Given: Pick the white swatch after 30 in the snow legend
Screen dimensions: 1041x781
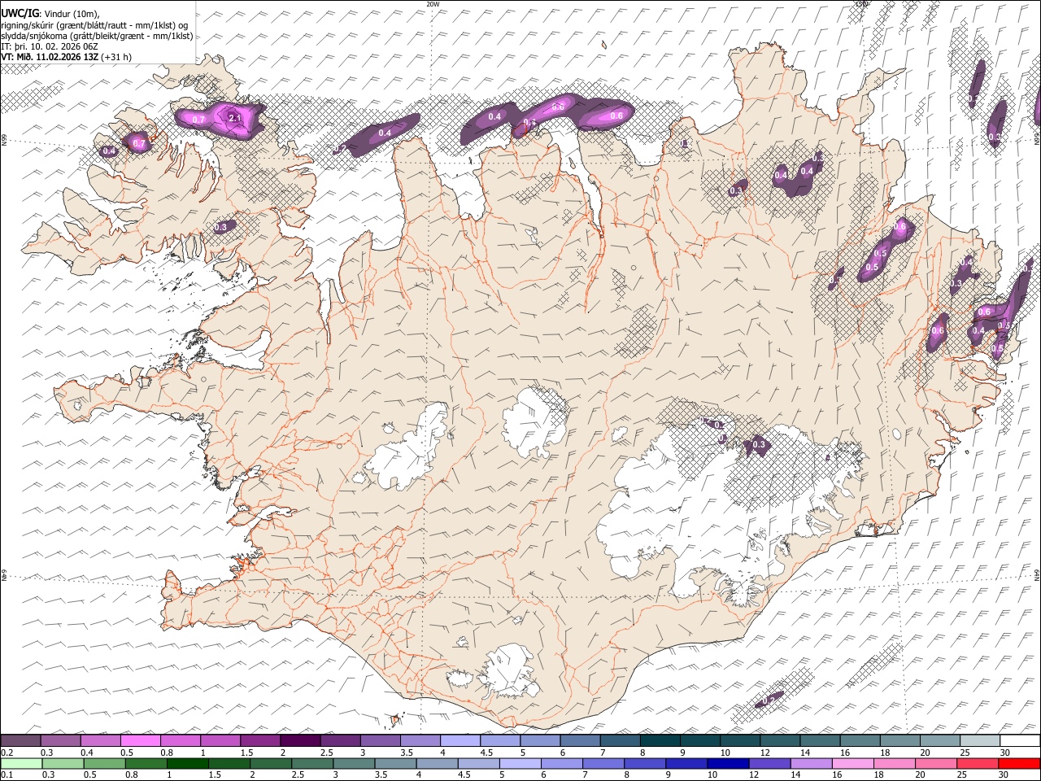Looking at the screenshot, I should click(1021, 741).
